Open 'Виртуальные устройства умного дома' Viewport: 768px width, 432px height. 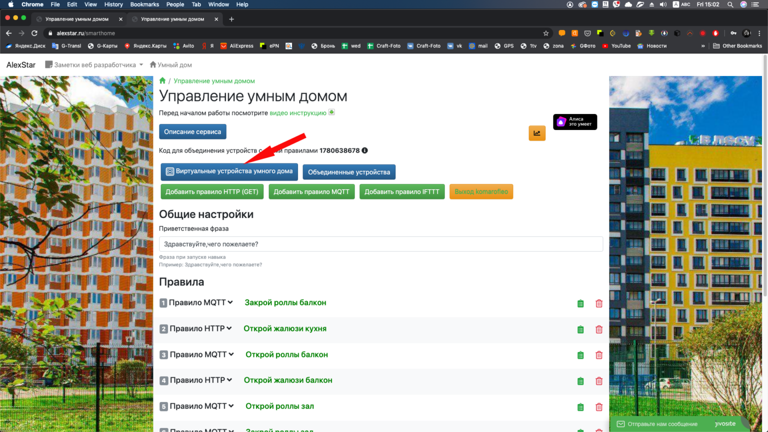(229, 171)
